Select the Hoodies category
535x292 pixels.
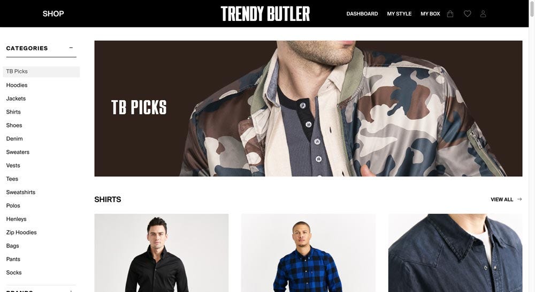click(17, 85)
